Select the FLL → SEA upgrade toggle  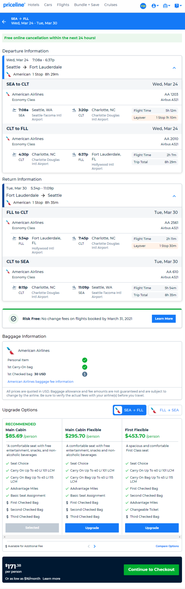point(165,410)
